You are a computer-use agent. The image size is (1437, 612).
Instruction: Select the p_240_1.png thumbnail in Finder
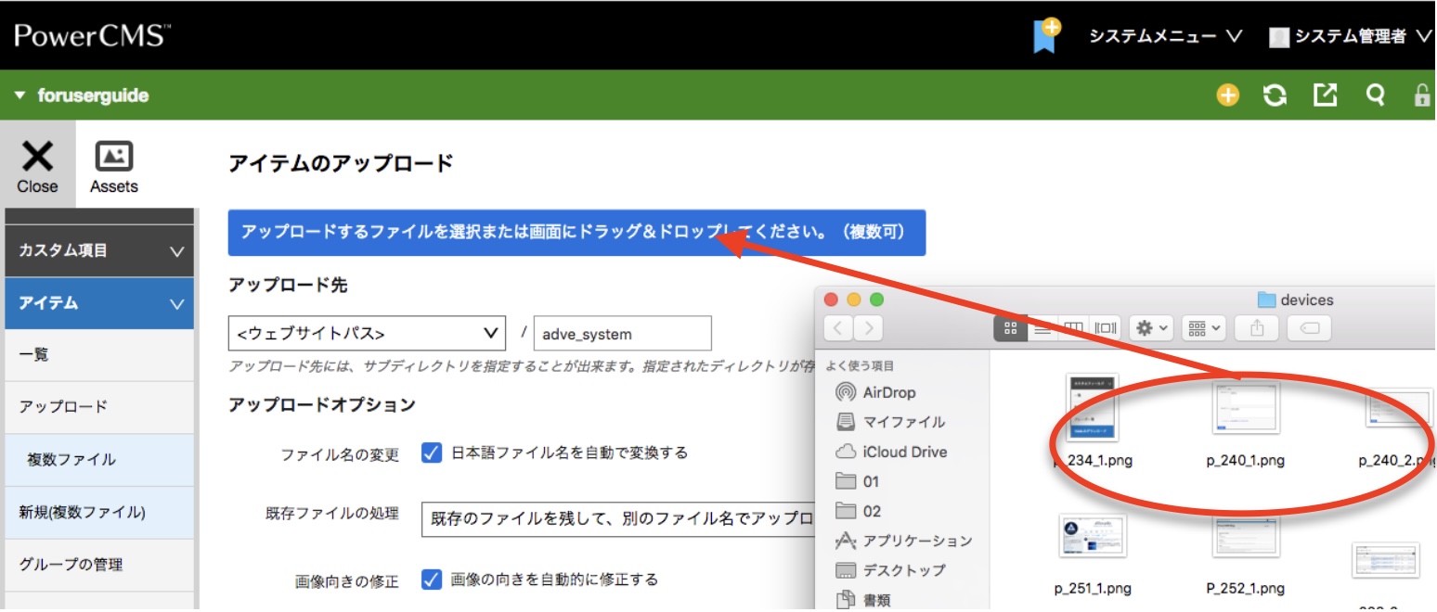(x=1245, y=407)
